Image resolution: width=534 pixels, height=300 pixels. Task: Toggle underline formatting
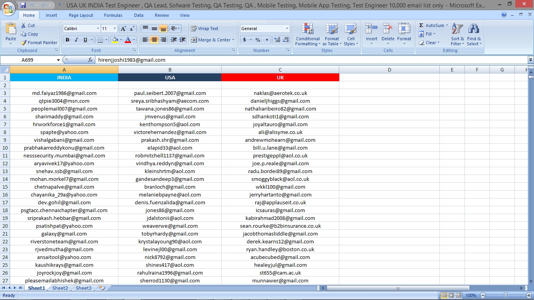[x=85, y=40]
